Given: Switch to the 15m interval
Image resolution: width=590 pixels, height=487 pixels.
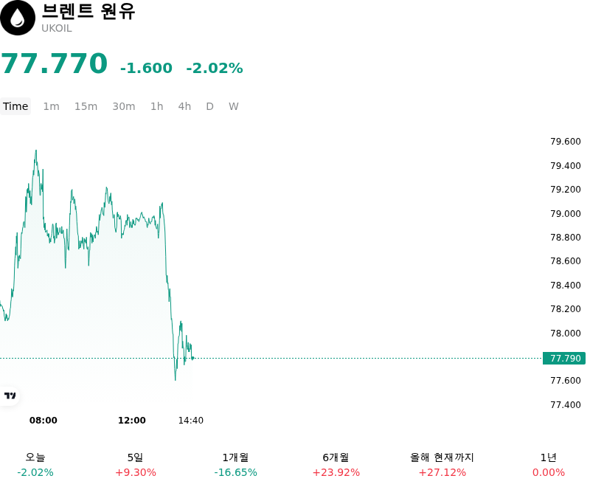Looking at the screenshot, I should click(x=86, y=106).
